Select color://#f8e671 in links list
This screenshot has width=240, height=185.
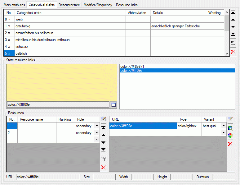[177, 67]
